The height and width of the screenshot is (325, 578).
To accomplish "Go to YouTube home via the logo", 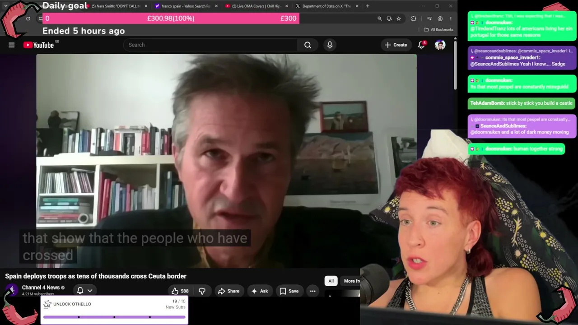I will click(x=39, y=45).
